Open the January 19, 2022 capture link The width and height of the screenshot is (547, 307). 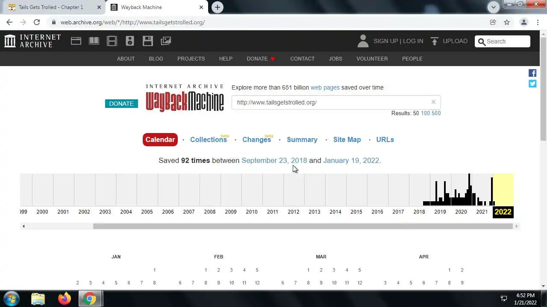pos(352,160)
